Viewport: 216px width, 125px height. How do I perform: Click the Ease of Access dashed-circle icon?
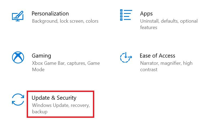tap(126, 58)
